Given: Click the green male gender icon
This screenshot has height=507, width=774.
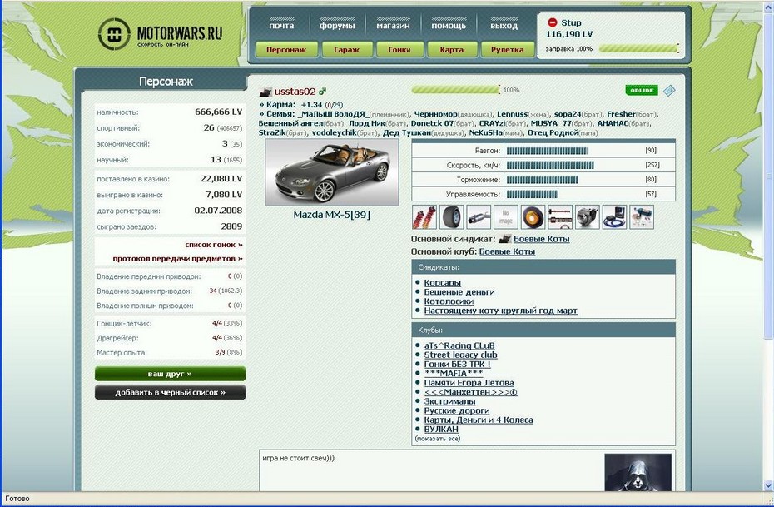Looking at the screenshot, I should (322, 92).
